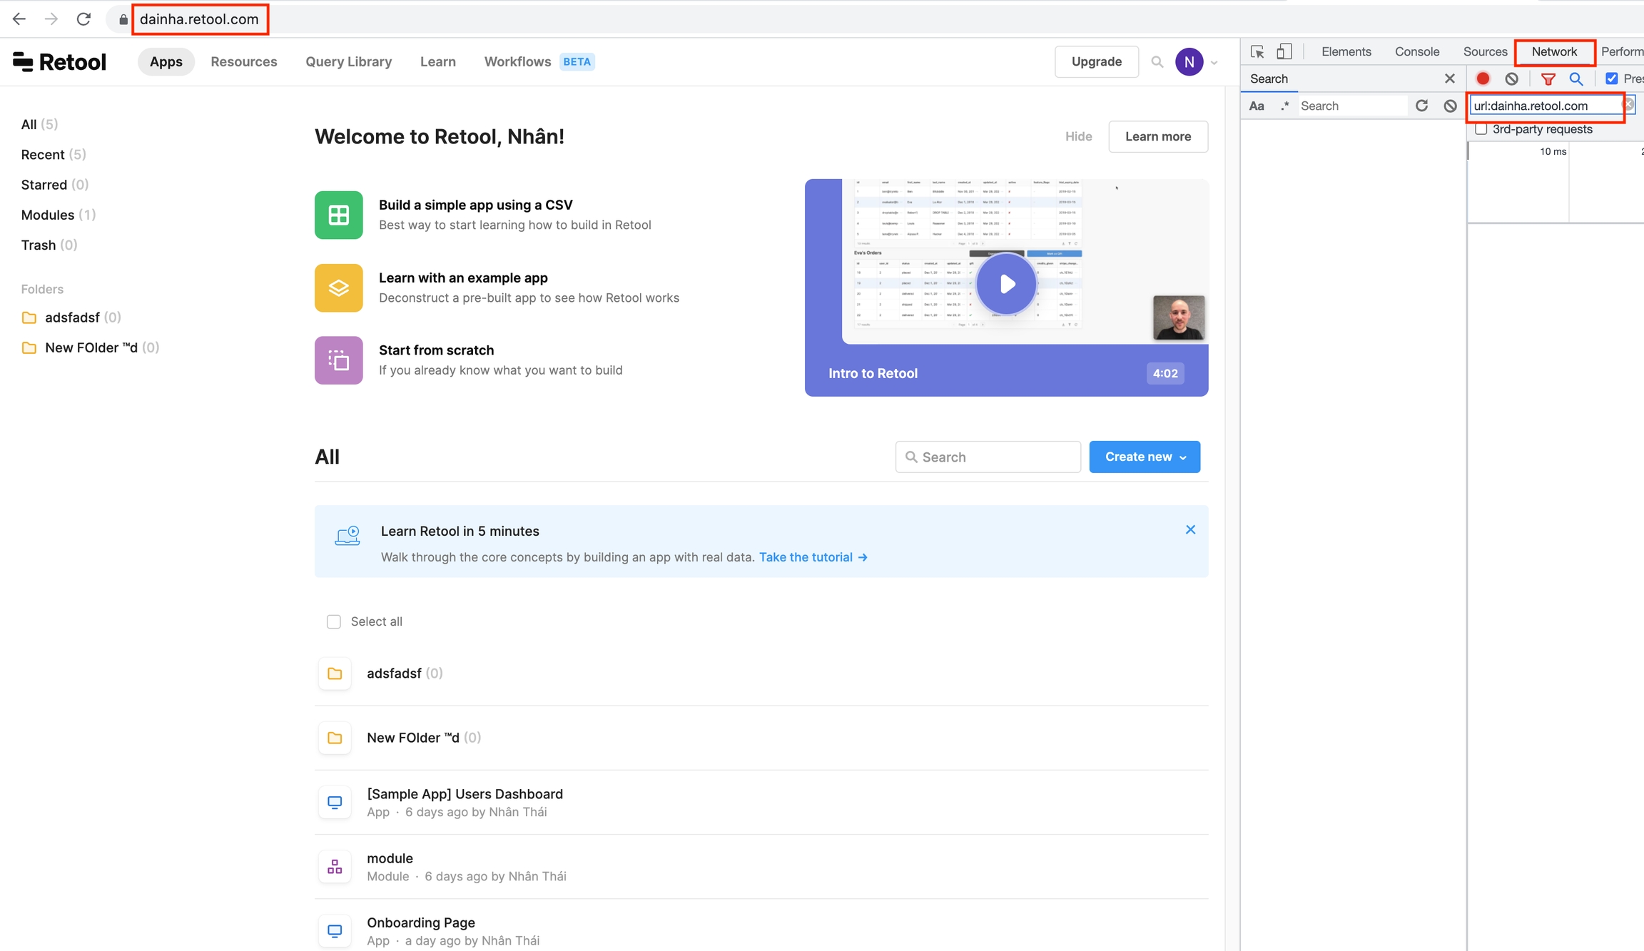Click the red record network log button

(1483, 78)
